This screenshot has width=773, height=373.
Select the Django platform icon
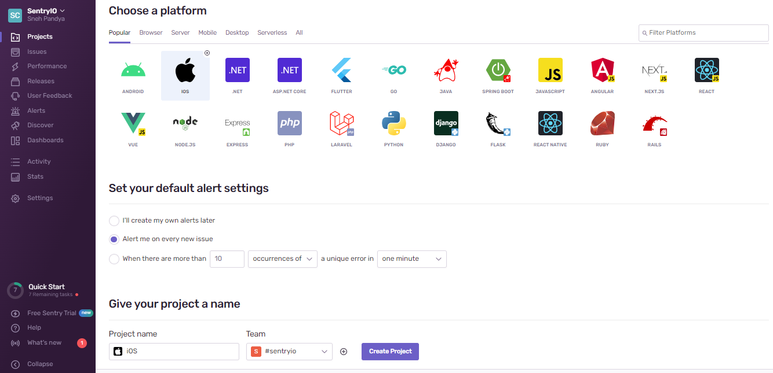[446, 123]
